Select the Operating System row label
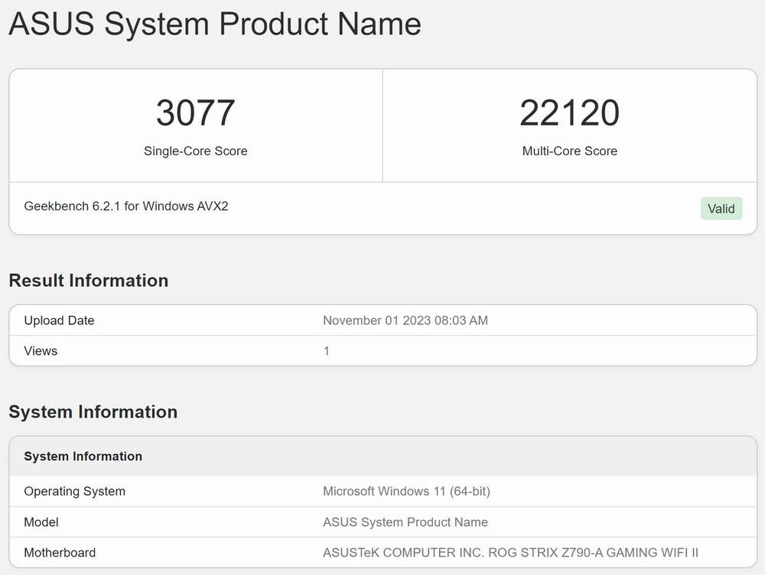 coord(74,492)
